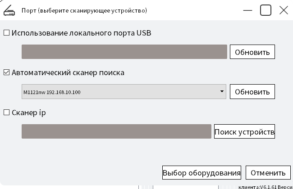The image size is (293, 189).
Task: Click the grey USB port selection field
Action: [124, 52]
